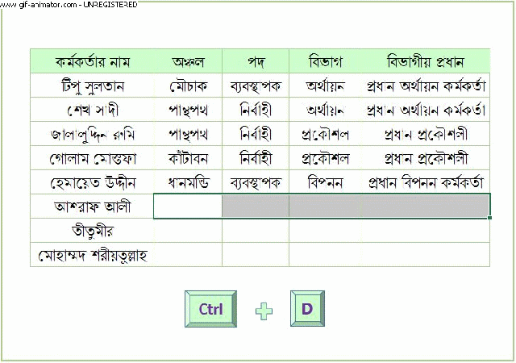The image size is (516, 363).
Task: Click the পদ column header
Action: 256,61
